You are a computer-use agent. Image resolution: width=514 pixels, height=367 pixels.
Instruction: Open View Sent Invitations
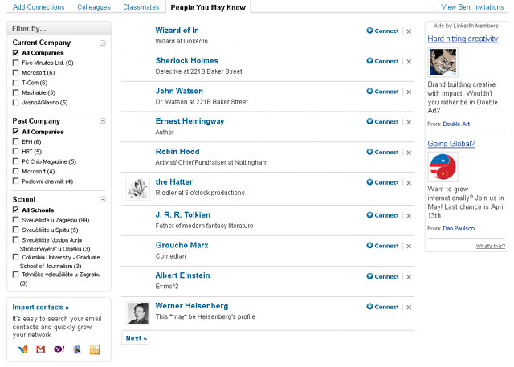tap(472, 7)
